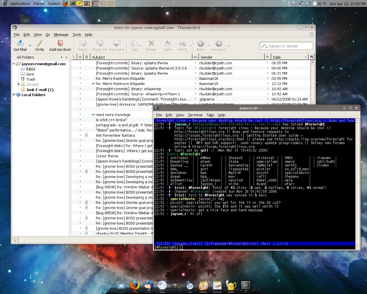The image size is (367, 294).
Task: Click the network connection tray icon
Action: pos(301,3)
